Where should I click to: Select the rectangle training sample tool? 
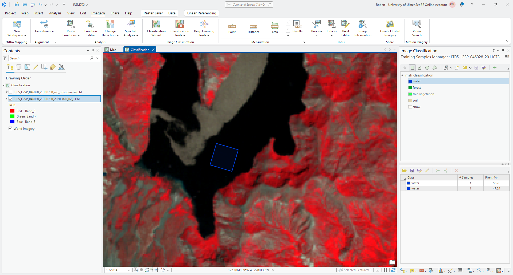click(412, 68)
